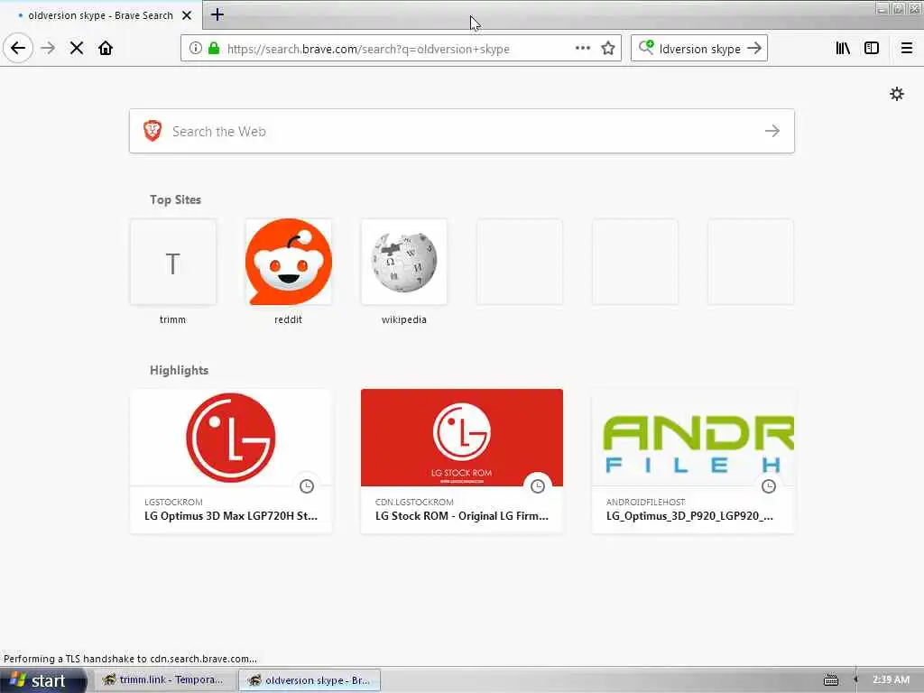The height and width of the screenshot is (693, 924).
Task: Open the Windows start button
Action: [43, 680]
